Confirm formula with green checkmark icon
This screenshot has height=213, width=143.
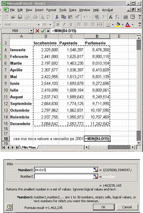(x=43, y=31)
